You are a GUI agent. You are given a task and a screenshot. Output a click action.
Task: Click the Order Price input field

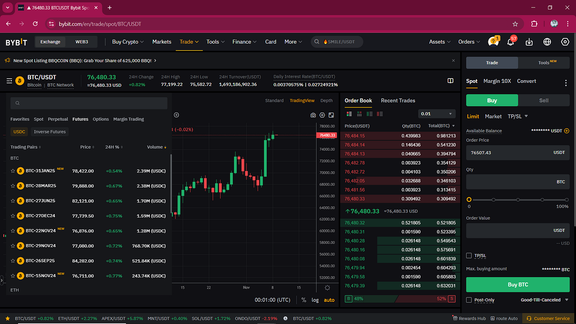pos(518,153)
